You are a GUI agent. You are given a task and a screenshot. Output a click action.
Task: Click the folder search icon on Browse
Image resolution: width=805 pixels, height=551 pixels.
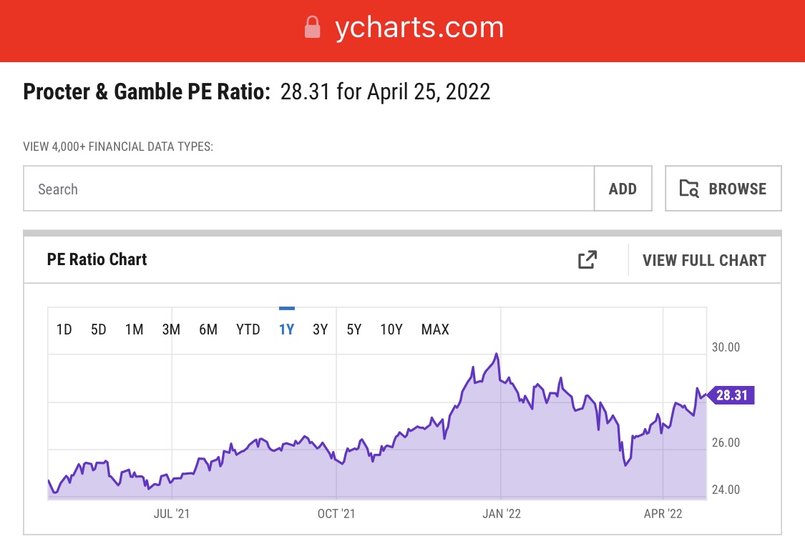pos(689,189)
